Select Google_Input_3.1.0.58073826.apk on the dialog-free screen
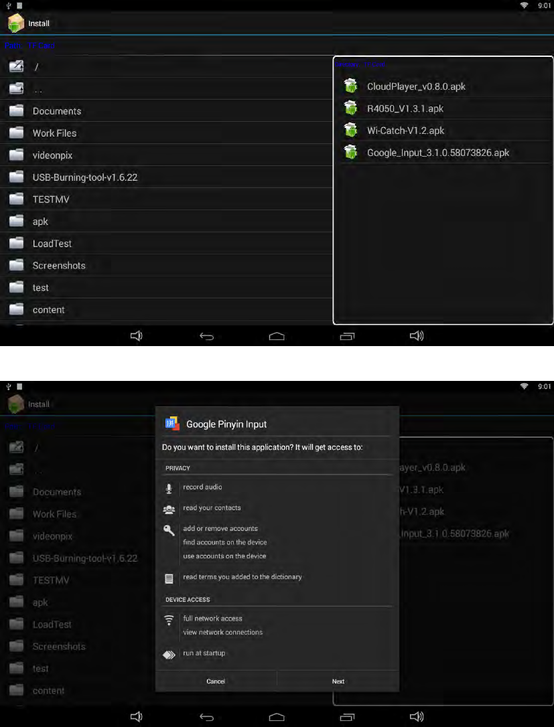The image size is (554, 727). (x=445, y=153)
